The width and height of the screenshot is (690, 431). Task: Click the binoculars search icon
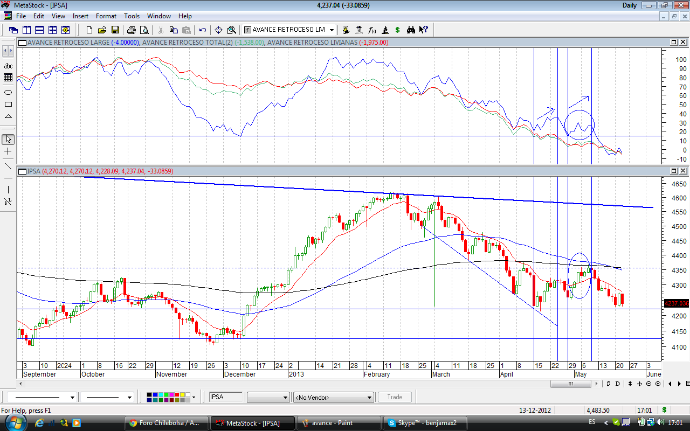coord(411,30)
